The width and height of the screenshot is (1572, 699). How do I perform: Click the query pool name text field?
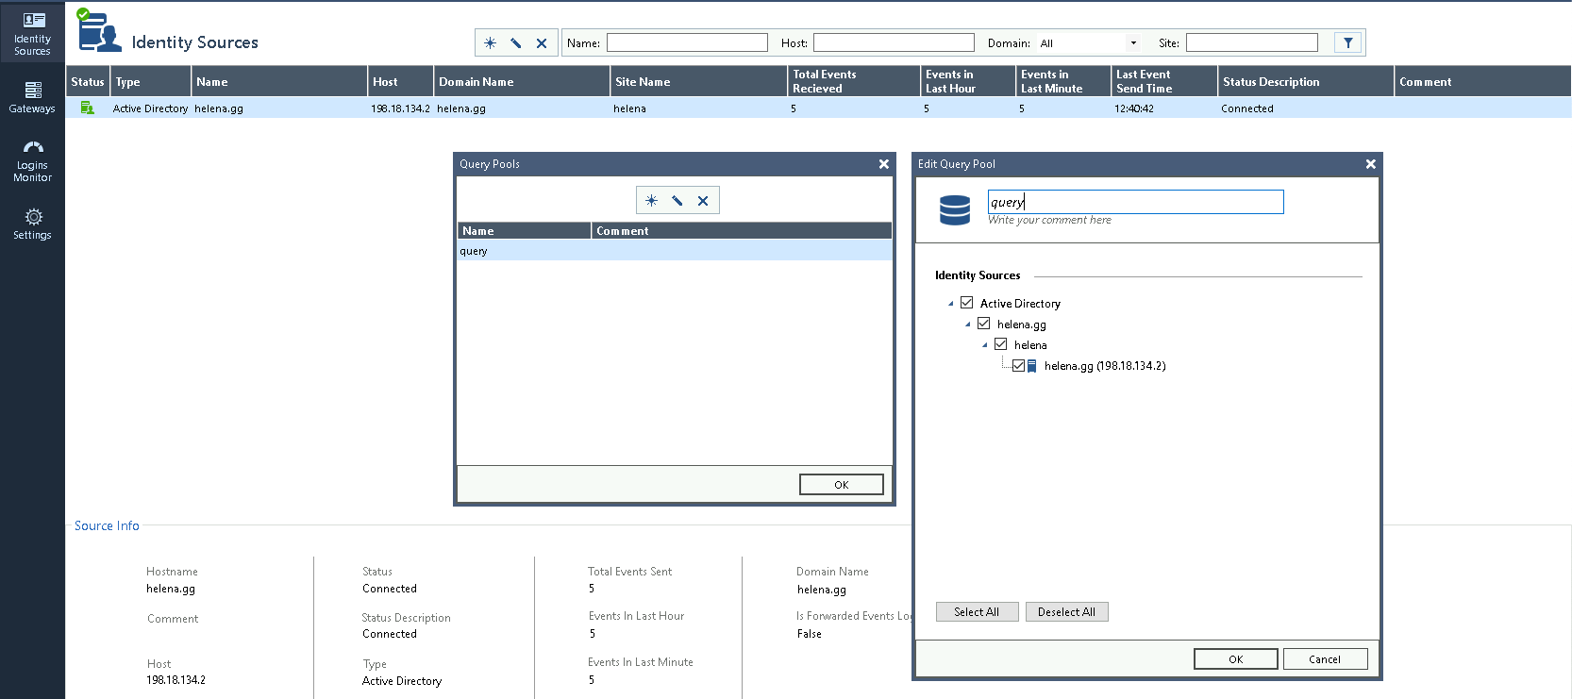1135,202
